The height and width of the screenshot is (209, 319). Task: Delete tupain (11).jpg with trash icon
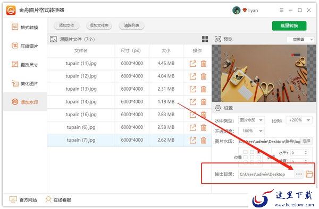pyautogui.click(x=204, y=64)
